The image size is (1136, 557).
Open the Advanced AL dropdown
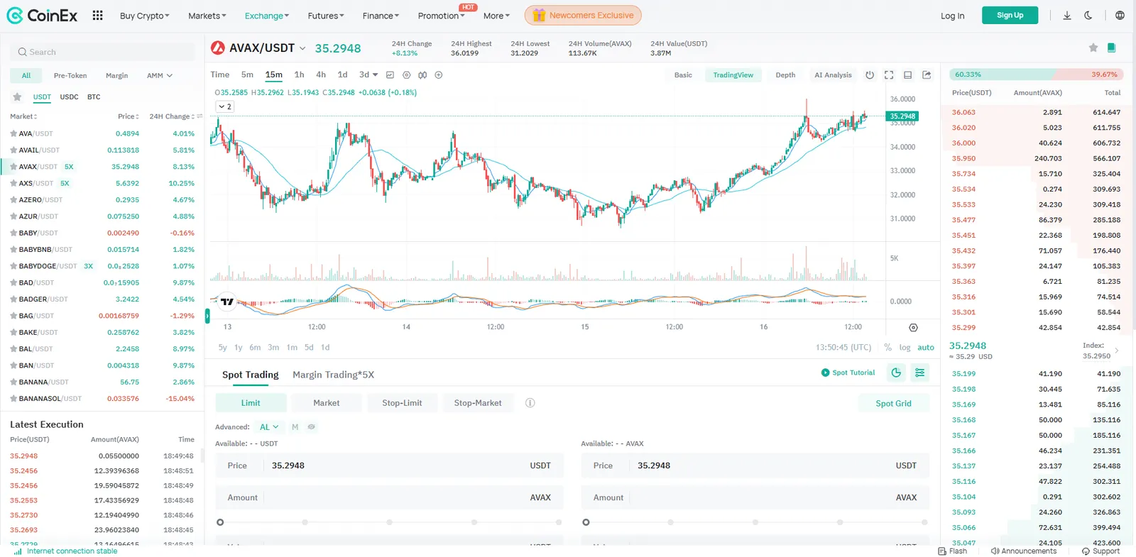tap(269, 427)
